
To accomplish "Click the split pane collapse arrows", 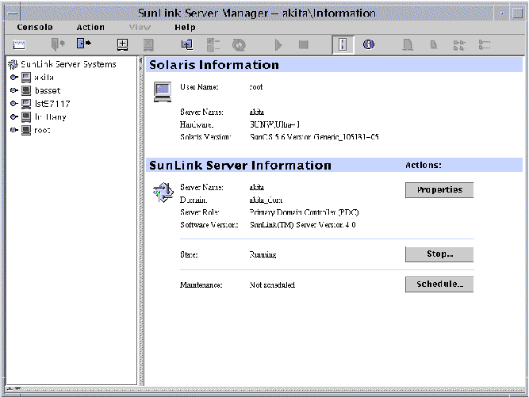I will point(140,64).
